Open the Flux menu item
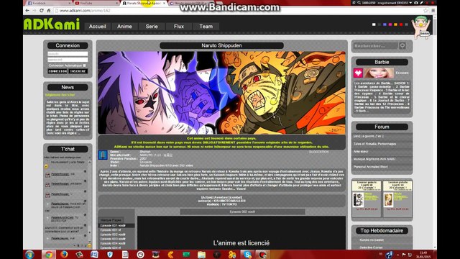The width and height of the screenshot is (460, 259). coord(179,27)
